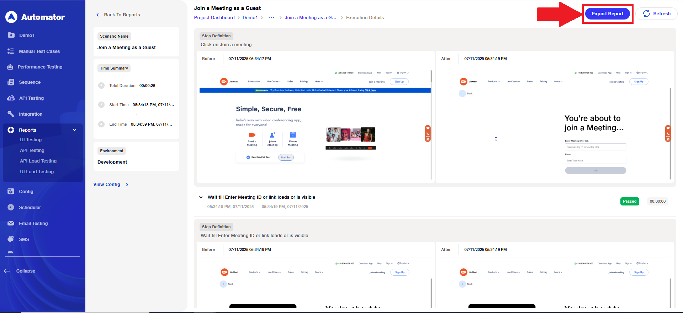Select API Load Testing under Reports

point(38,161)
